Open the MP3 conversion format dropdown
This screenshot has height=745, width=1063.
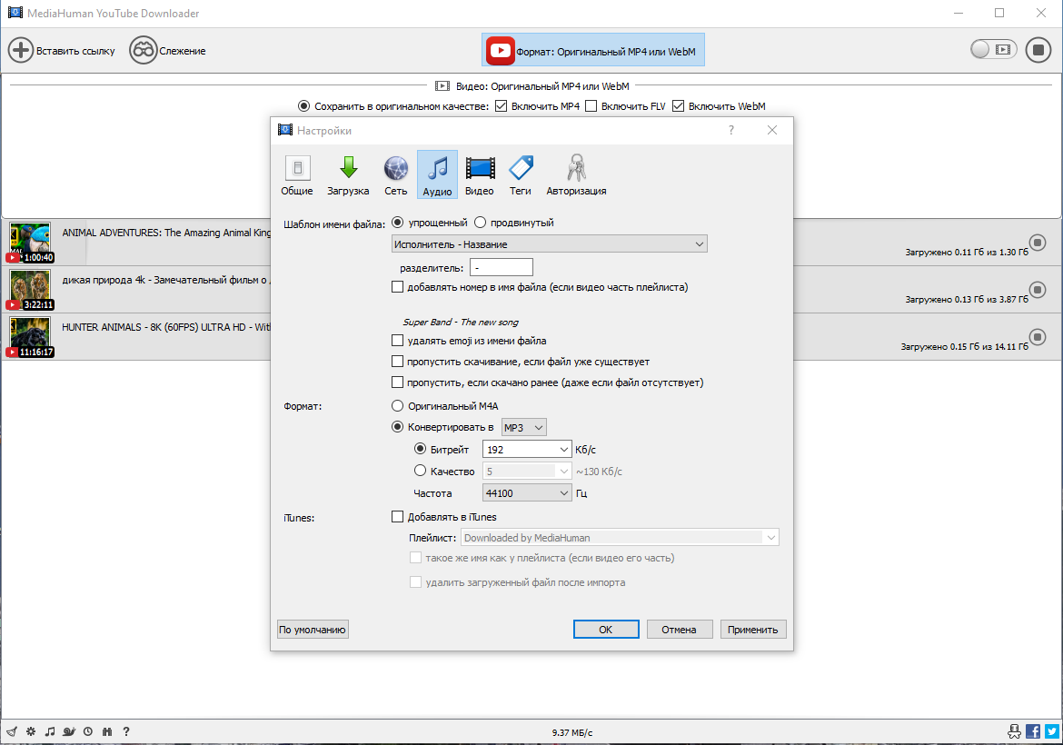click(x=523, y=428)
